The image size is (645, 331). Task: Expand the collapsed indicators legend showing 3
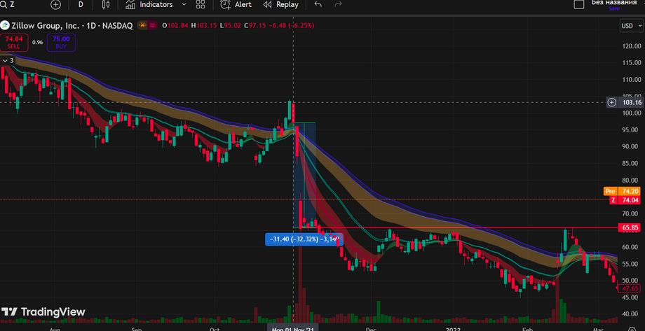8,61
